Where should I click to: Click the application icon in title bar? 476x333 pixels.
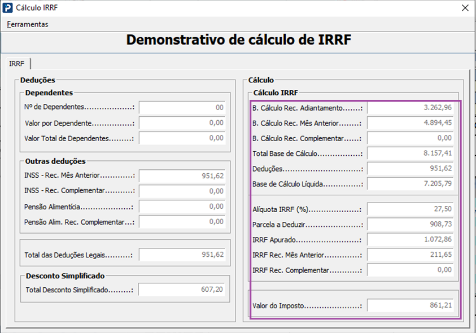pos(8,8)
